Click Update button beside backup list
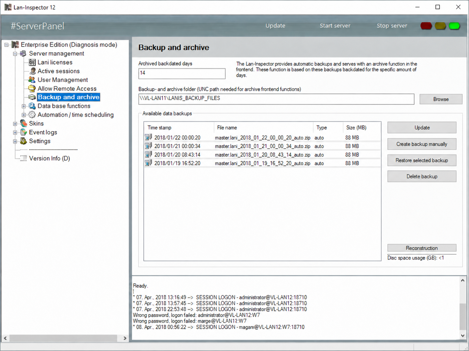 pyautogui.click(x=422, y=128)
